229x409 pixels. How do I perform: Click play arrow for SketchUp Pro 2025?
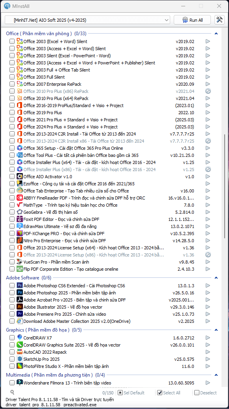(x=208, y=359)
